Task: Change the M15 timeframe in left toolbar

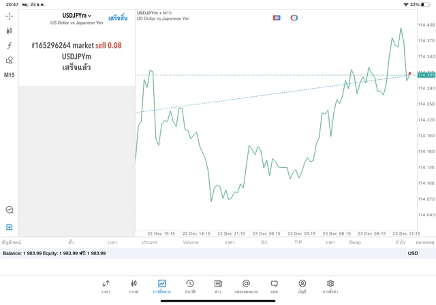Action: click(x=9, y=75)
